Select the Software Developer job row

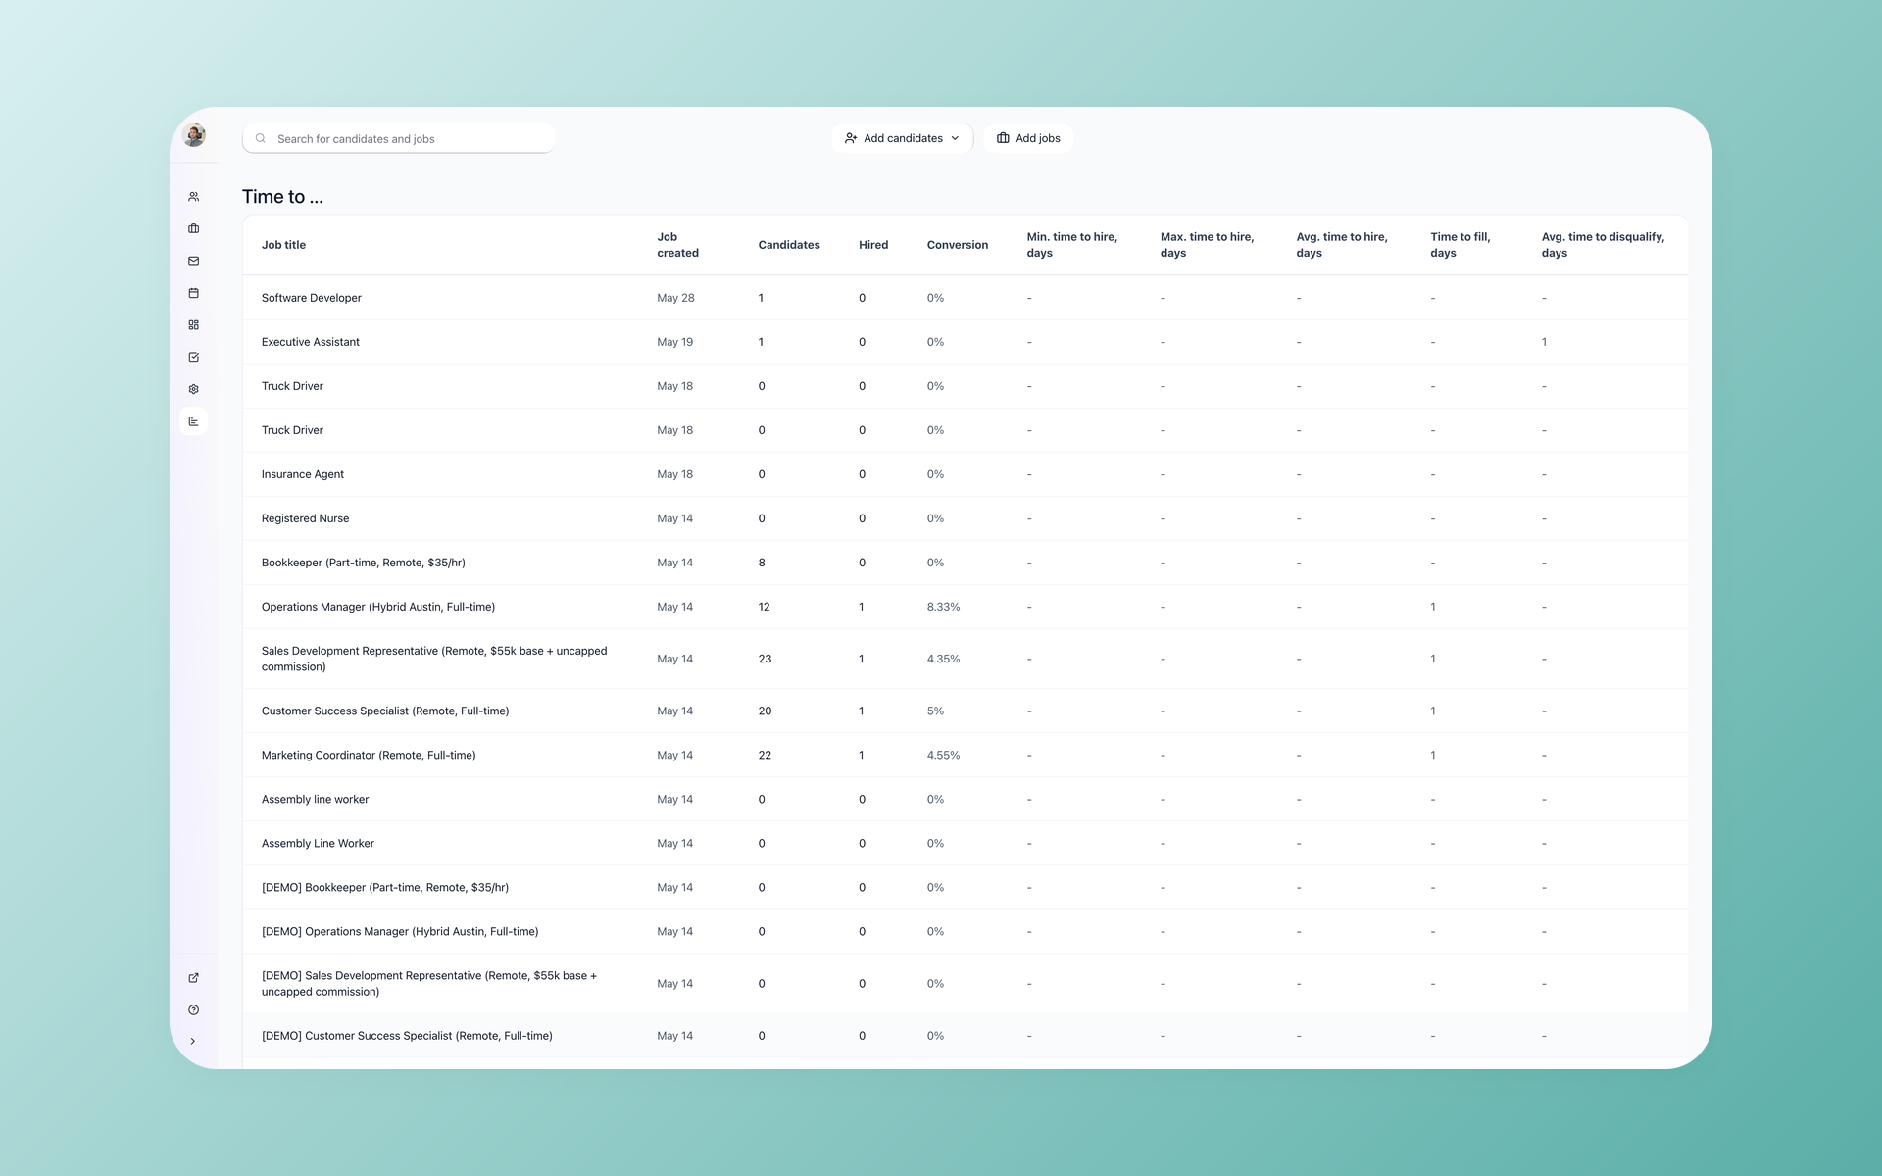pos(966,298)
